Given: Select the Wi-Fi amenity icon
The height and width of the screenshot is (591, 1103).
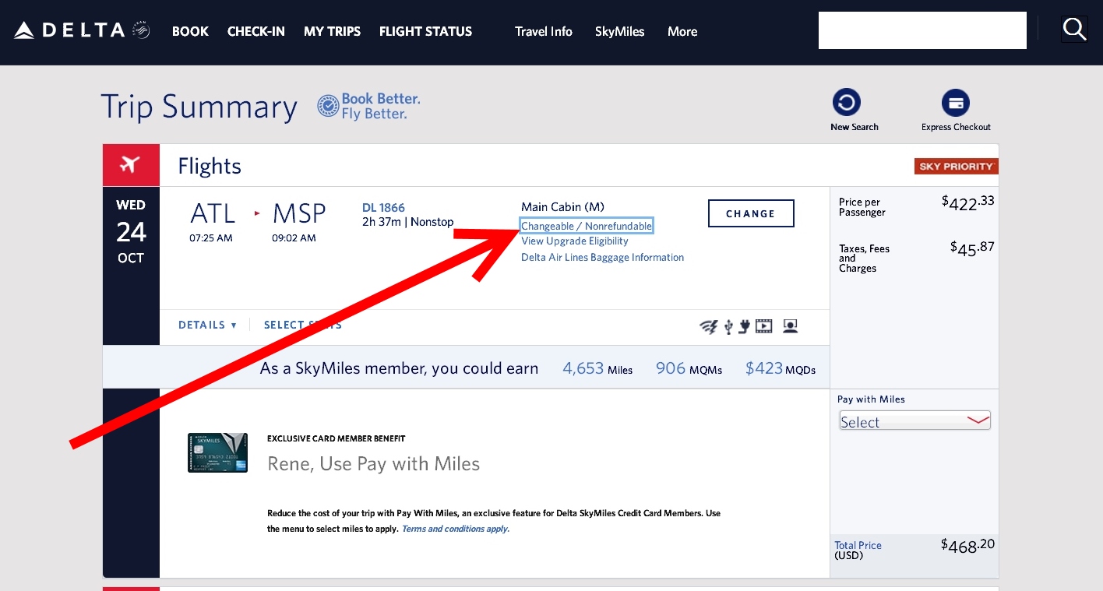Looking at the screenshot, I should [x=708, y=326].
